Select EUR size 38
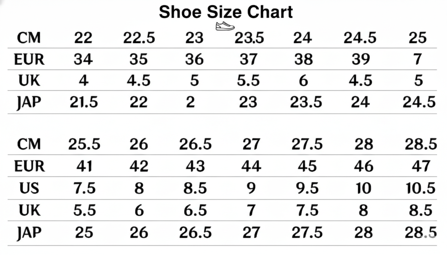Viewport: 447px width, 255px height. click(303, 59)
